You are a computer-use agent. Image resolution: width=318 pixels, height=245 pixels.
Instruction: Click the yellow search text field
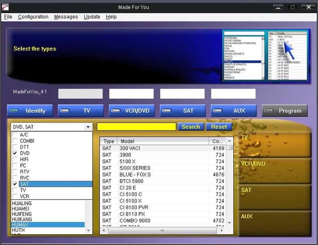136,126
